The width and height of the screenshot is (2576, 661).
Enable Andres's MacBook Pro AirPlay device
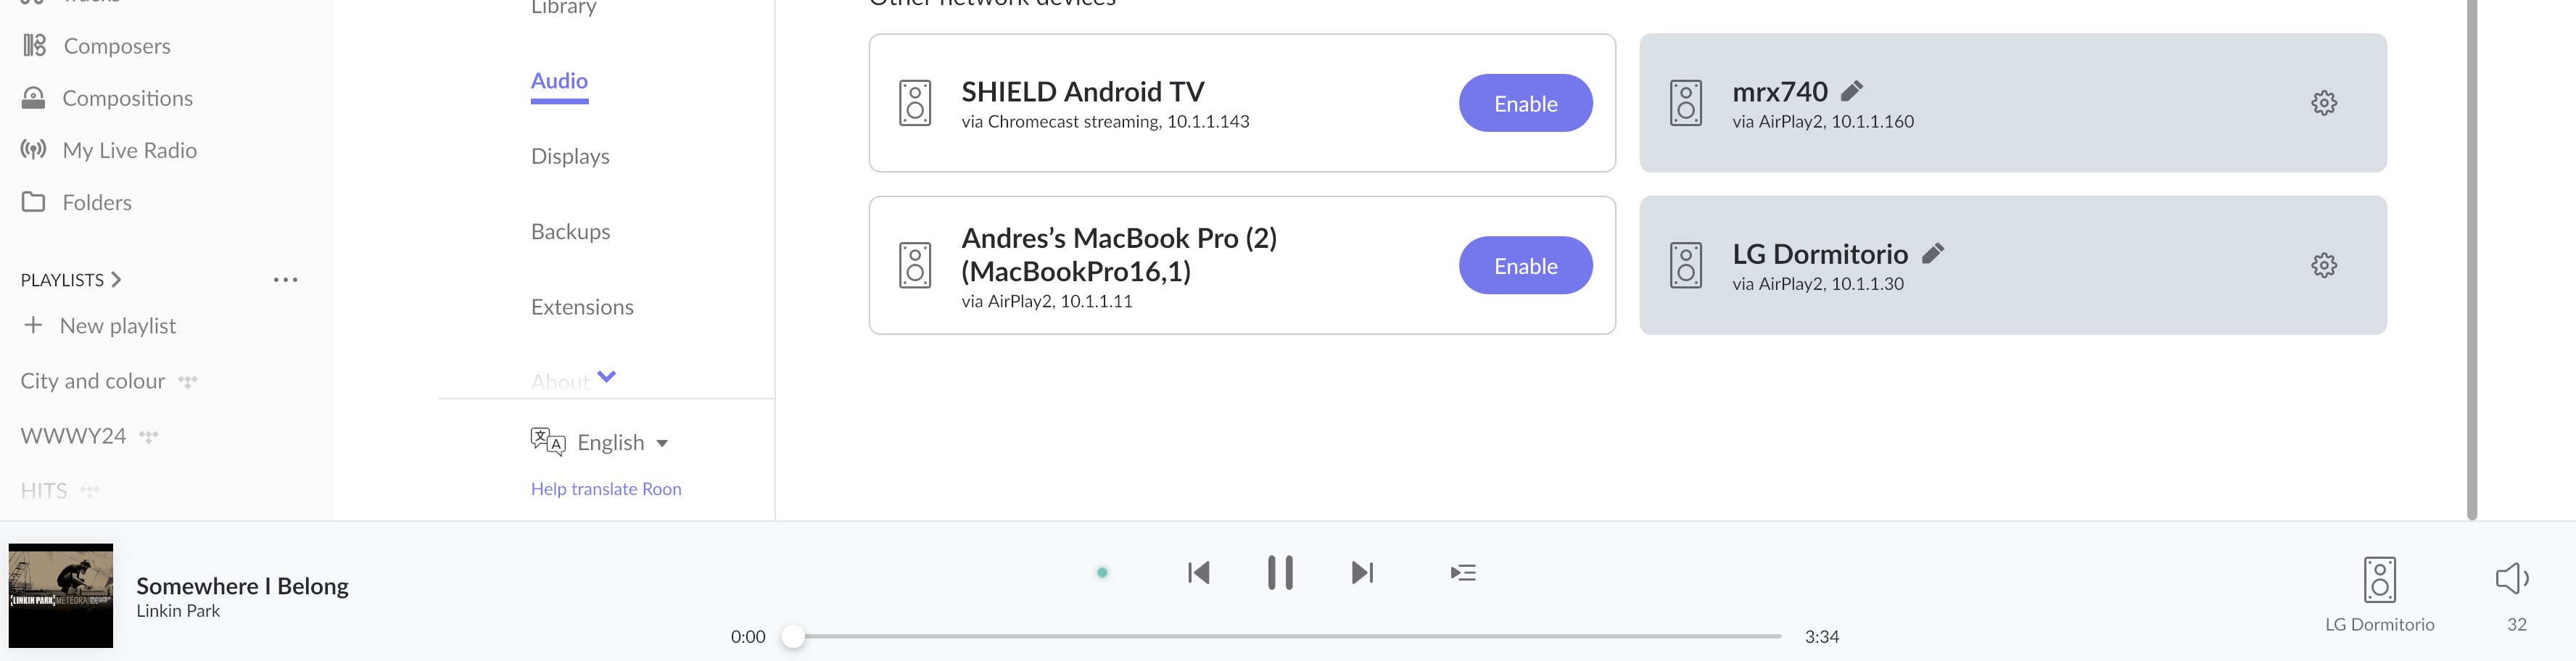1525,266
